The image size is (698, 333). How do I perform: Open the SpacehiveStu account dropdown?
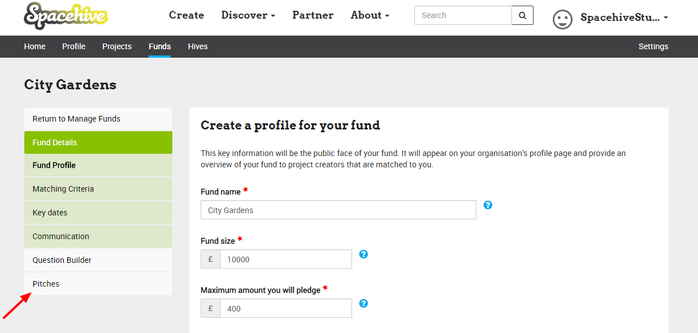624,18
